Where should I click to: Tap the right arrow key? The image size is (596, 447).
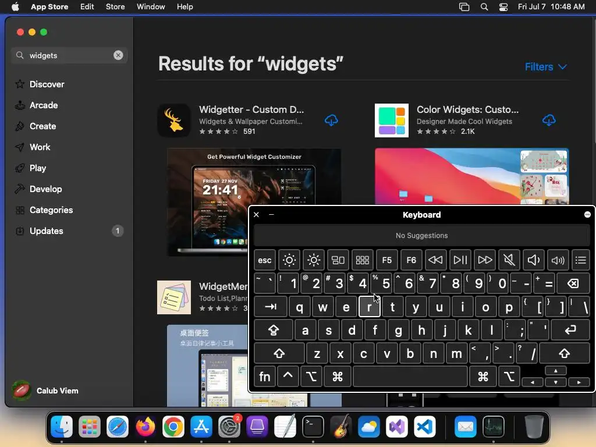[x=579, y=382]
